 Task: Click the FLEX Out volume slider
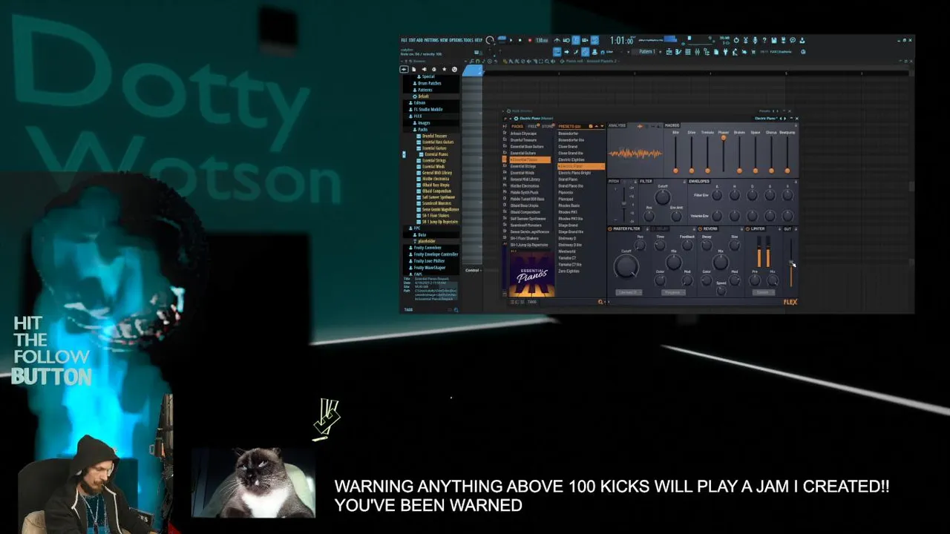click(x=791, y=263)
